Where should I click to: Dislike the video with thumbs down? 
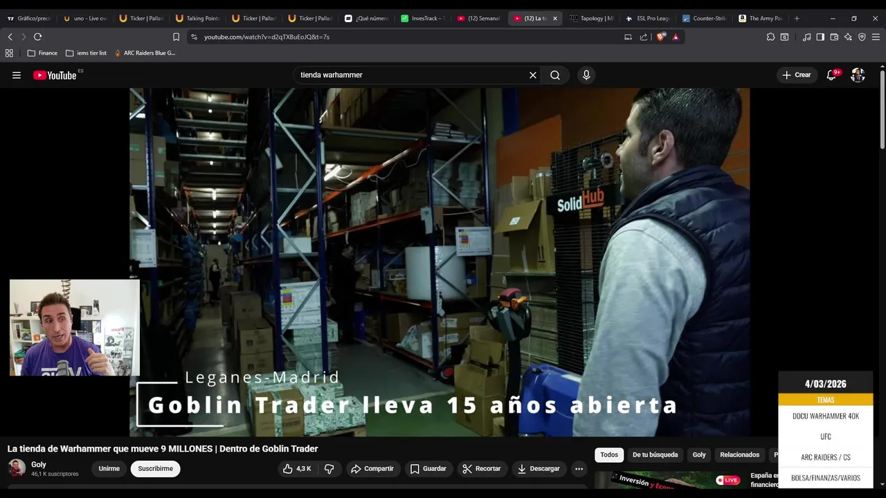329,469
